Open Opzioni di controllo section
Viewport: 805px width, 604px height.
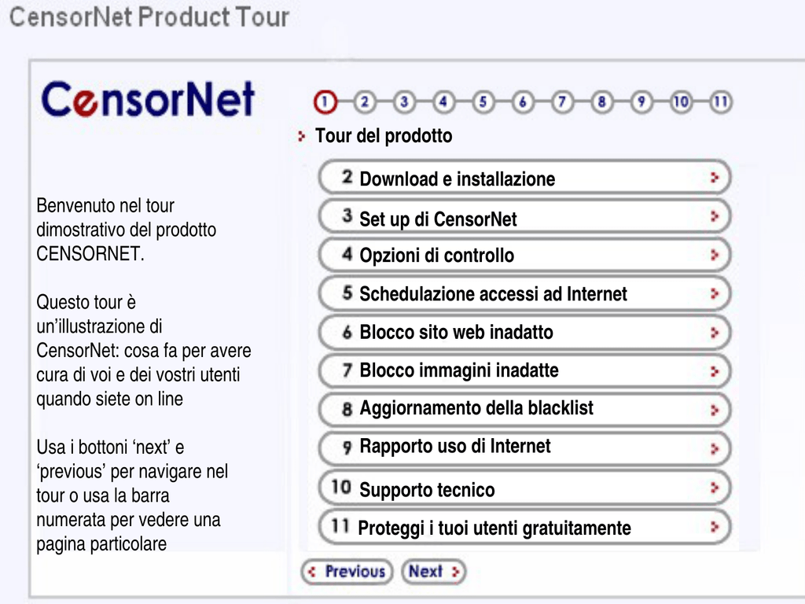tap(524, 255)
